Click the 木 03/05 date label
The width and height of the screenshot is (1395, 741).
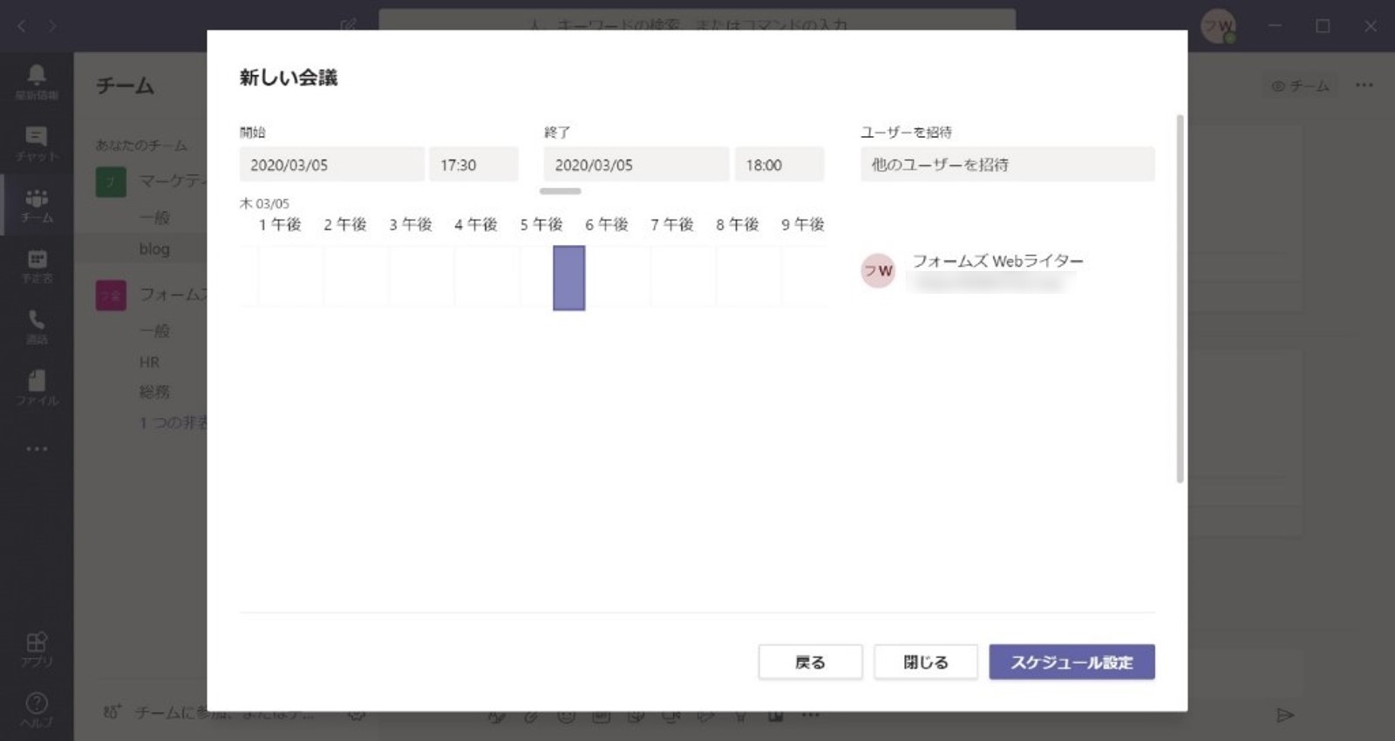click(x=264, y=203)
